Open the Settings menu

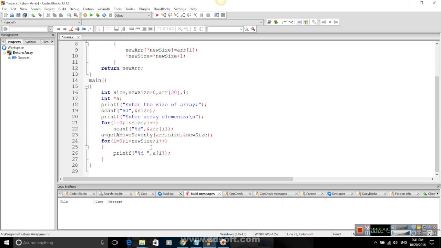click(180, 9)
